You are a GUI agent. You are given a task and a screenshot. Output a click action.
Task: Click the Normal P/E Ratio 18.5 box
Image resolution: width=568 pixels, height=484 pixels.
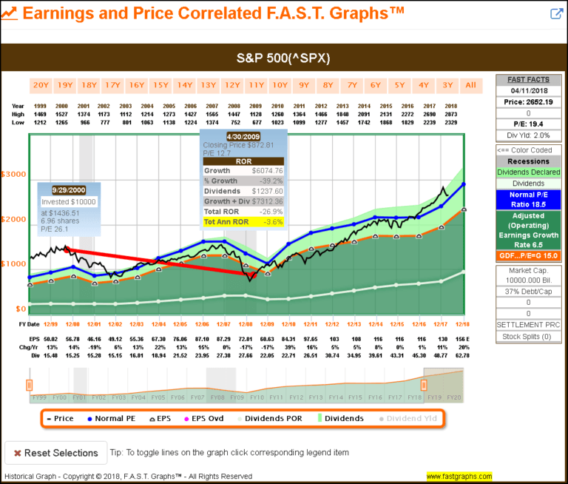(x=527, y=199)
